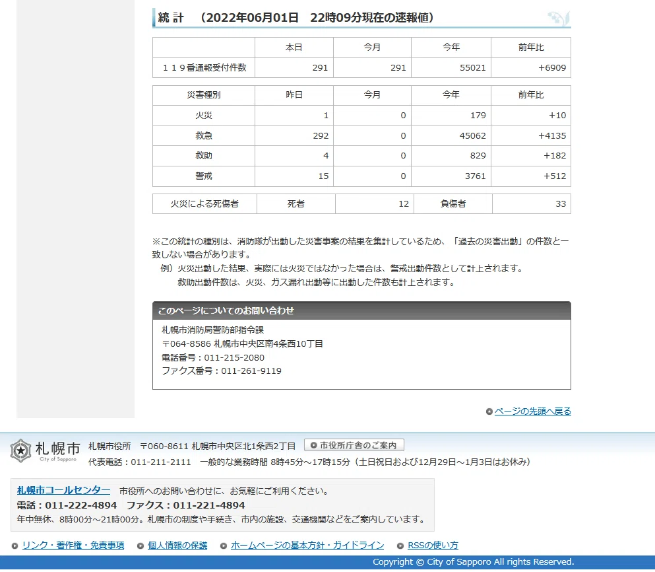Click the 昨日 column header

pos(294,95)
